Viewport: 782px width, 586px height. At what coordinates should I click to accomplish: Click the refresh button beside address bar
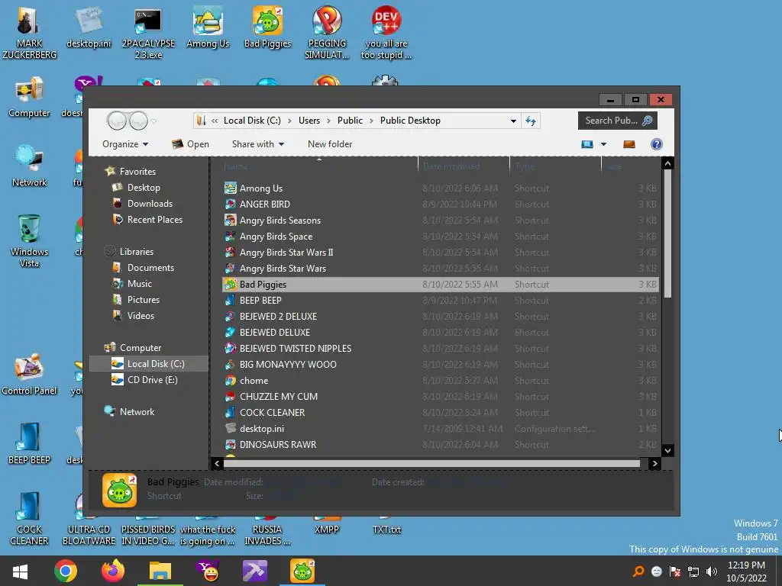[531, 121]
